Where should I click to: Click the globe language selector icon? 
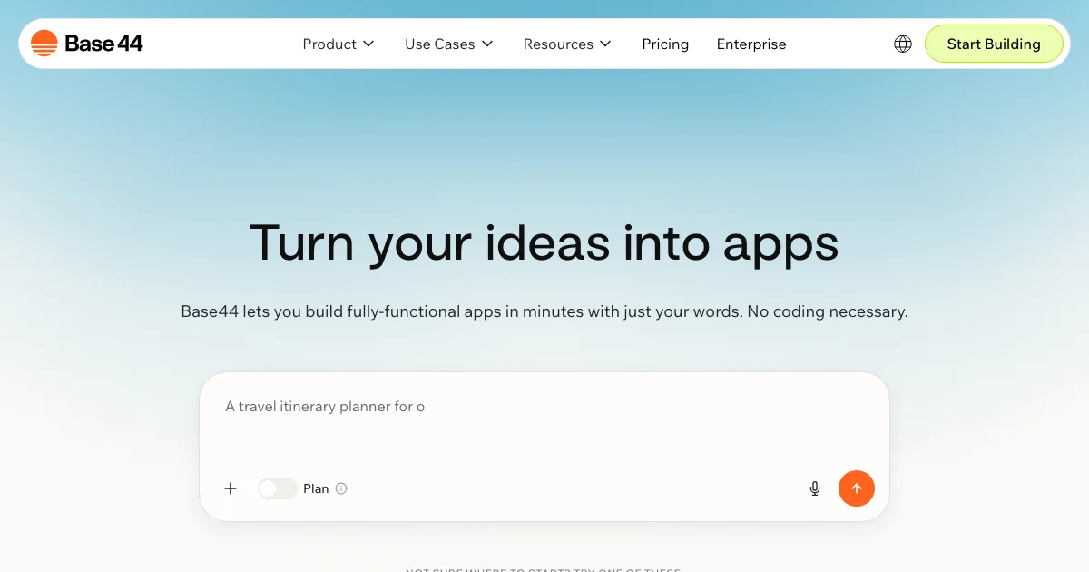coord(903,44)
